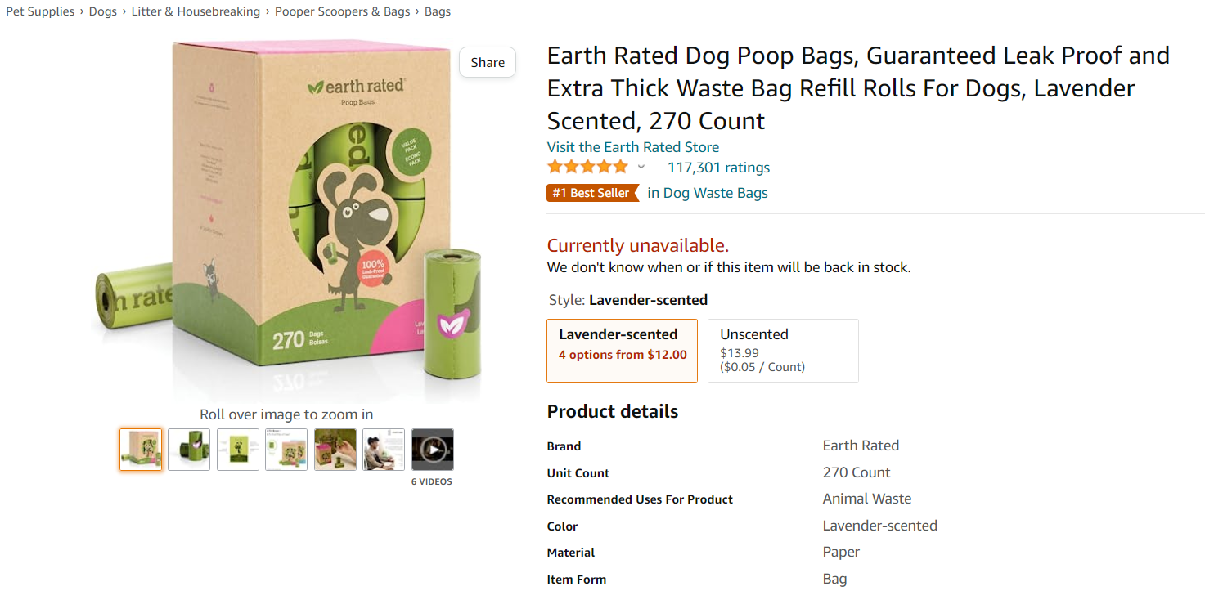Screen dimensions: 1205x600
Task: Select the second thumbnail showing green rolls
Action: coord(189,450)
